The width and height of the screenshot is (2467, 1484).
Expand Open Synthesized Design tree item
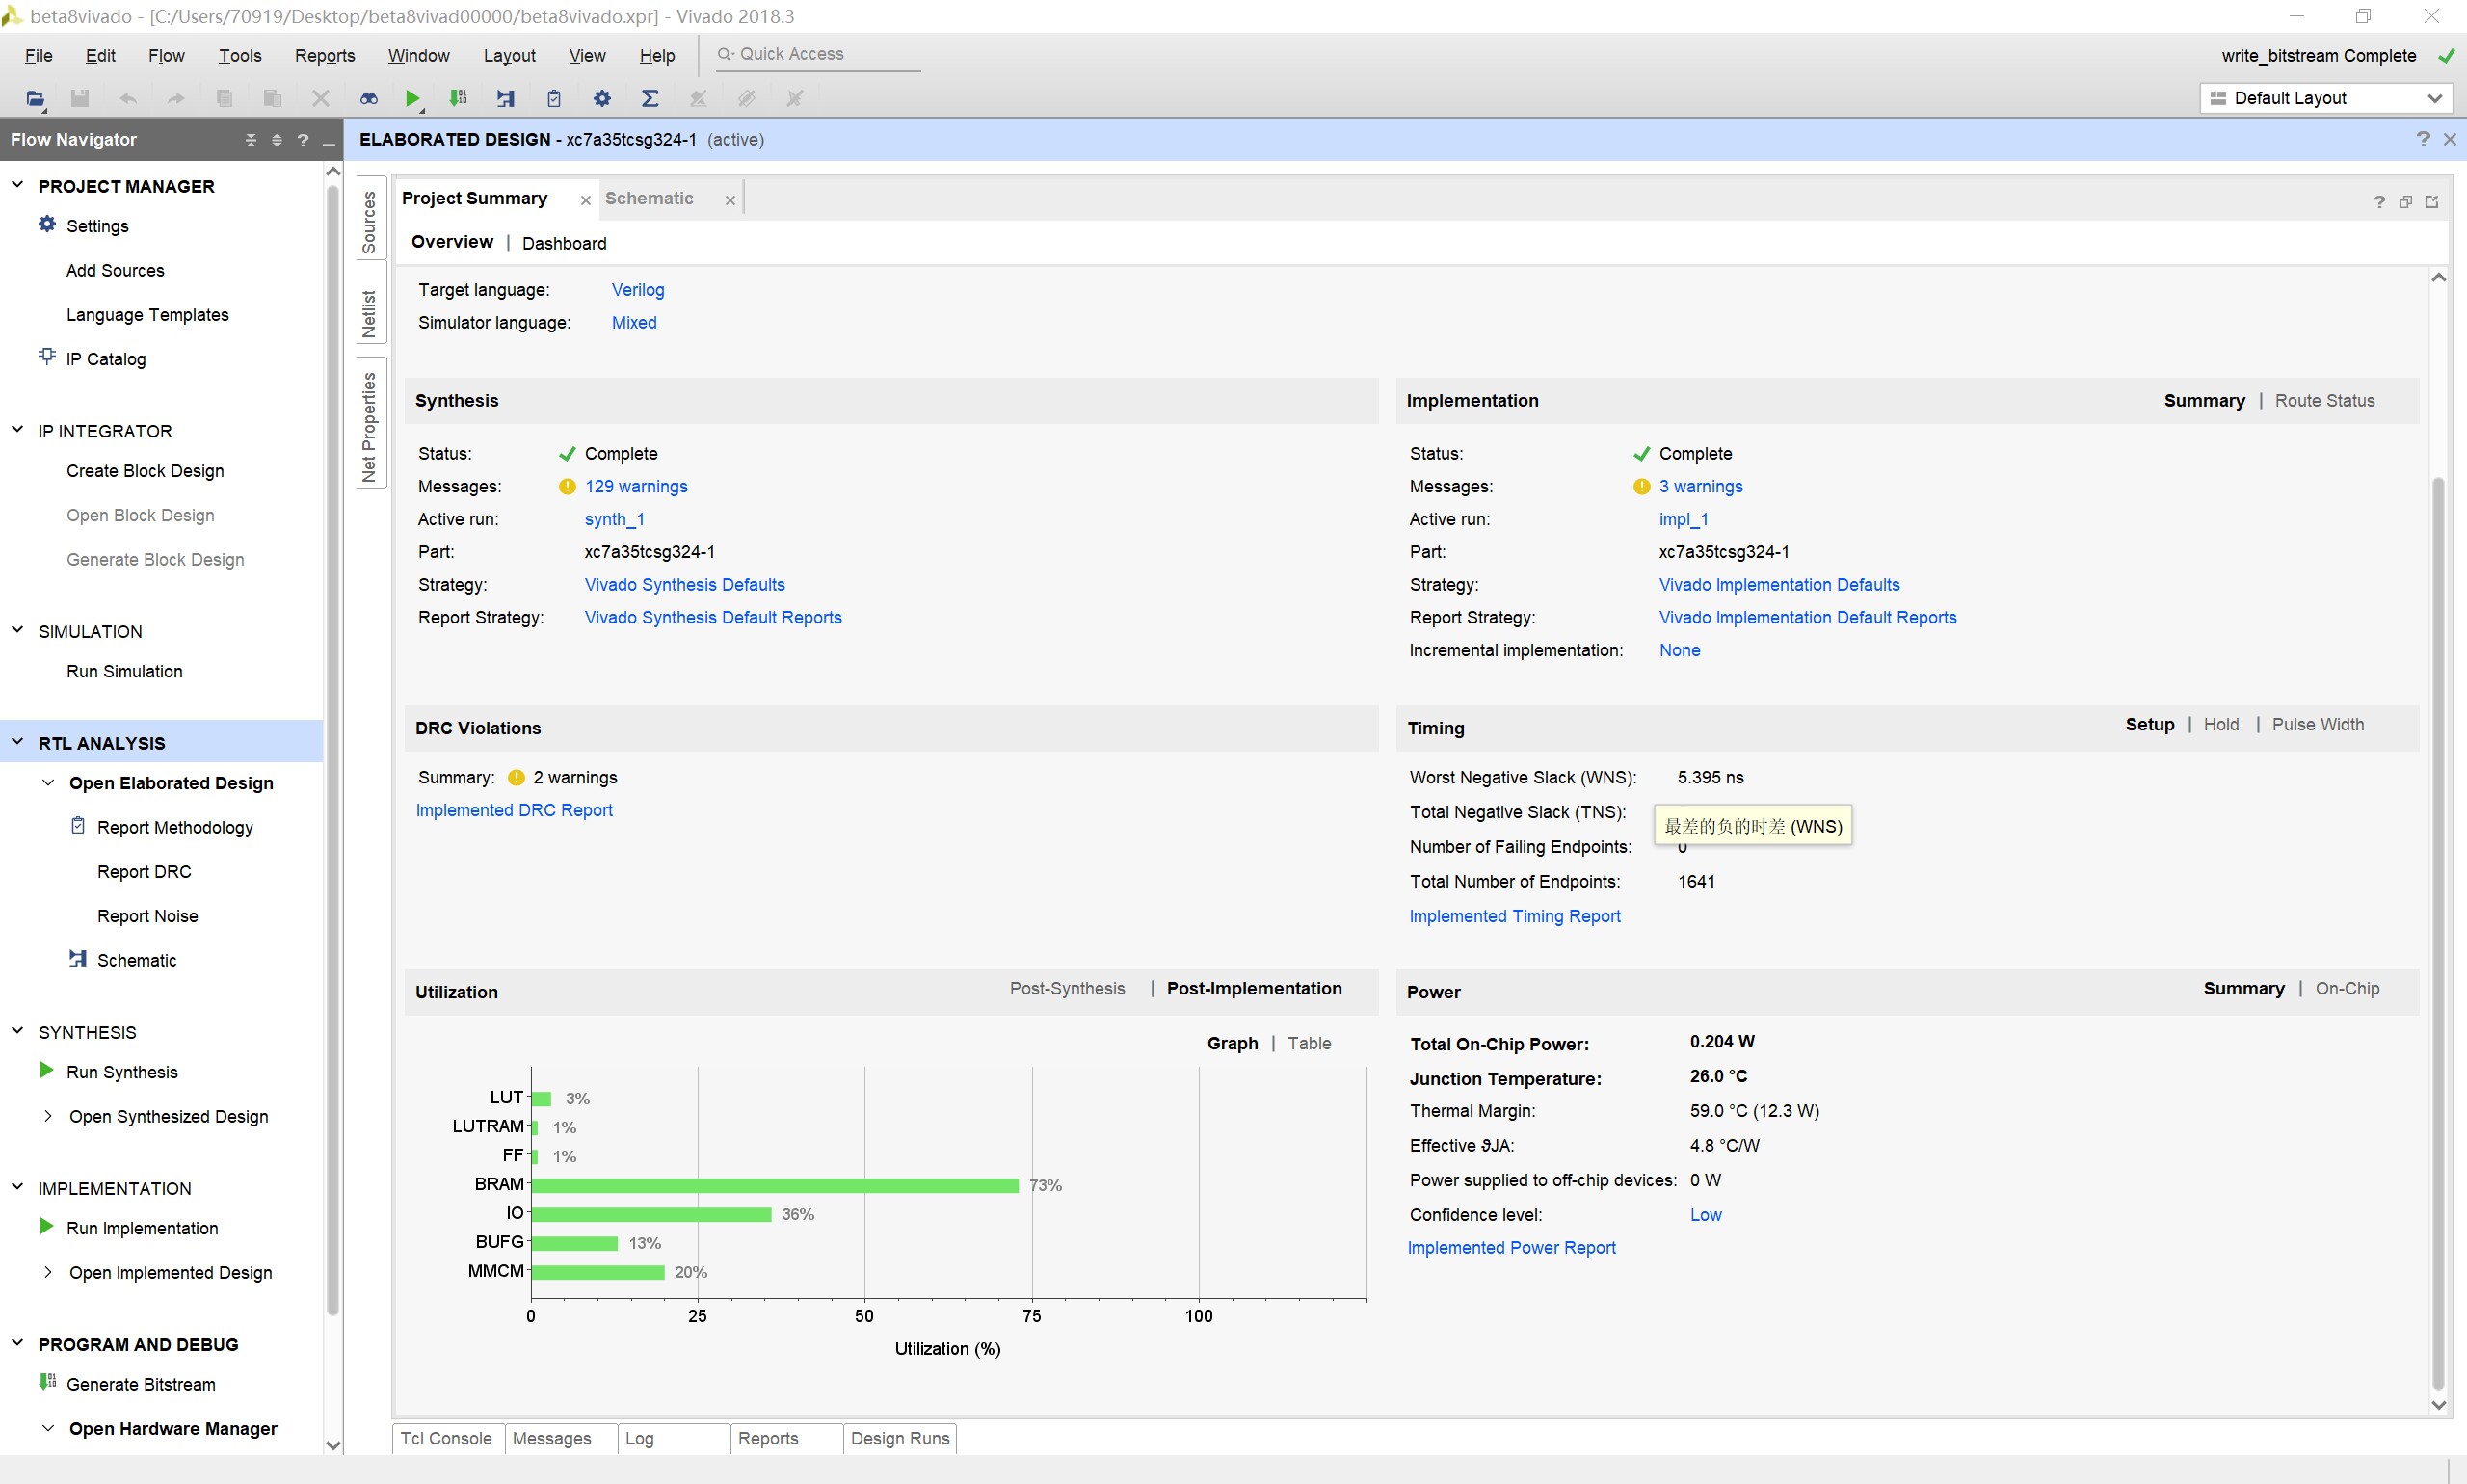[x=48, y=1116]
